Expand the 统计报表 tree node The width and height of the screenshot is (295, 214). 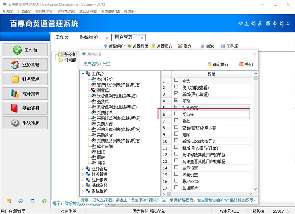coord(83,180)
